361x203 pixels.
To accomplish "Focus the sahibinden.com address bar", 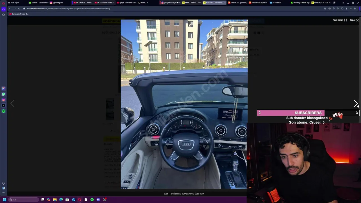I will 169,8.
